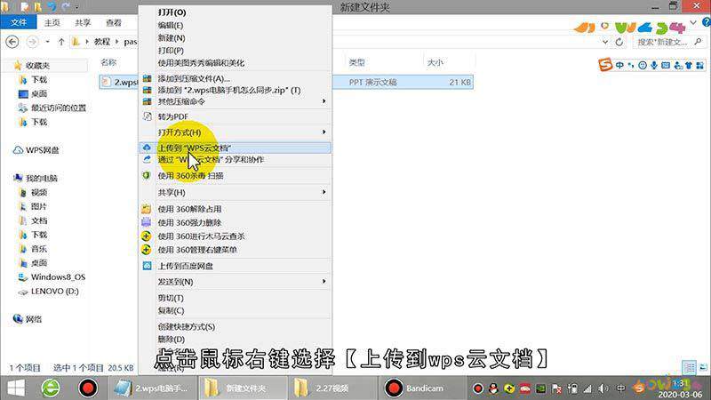Click the 转为PDF icon
Viewport: 711px width, 400px height.
click(147, 116)
